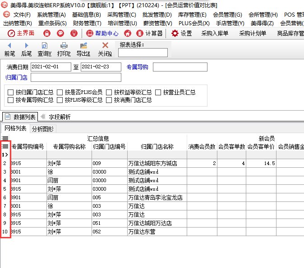Open the 主界面 main screen button
The width and height of the screenshot is (304, 268).
[x=21, y=33]
